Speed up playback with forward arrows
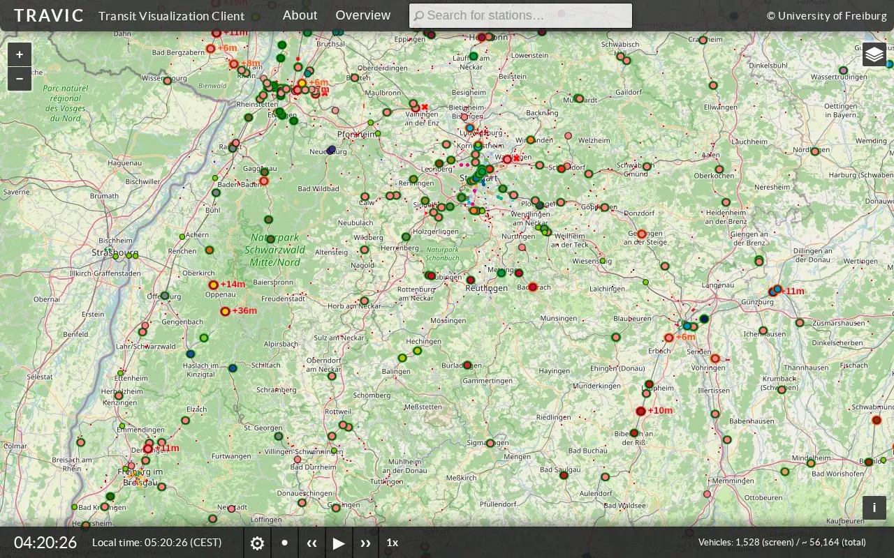894x558 pixels. pyautogui.click(x=365, y=543)
